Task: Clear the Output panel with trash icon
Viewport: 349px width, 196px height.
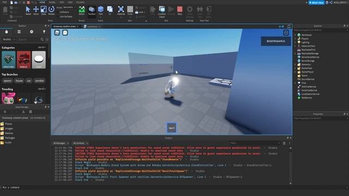Action: pyautogui.click(x=284, y=143)
